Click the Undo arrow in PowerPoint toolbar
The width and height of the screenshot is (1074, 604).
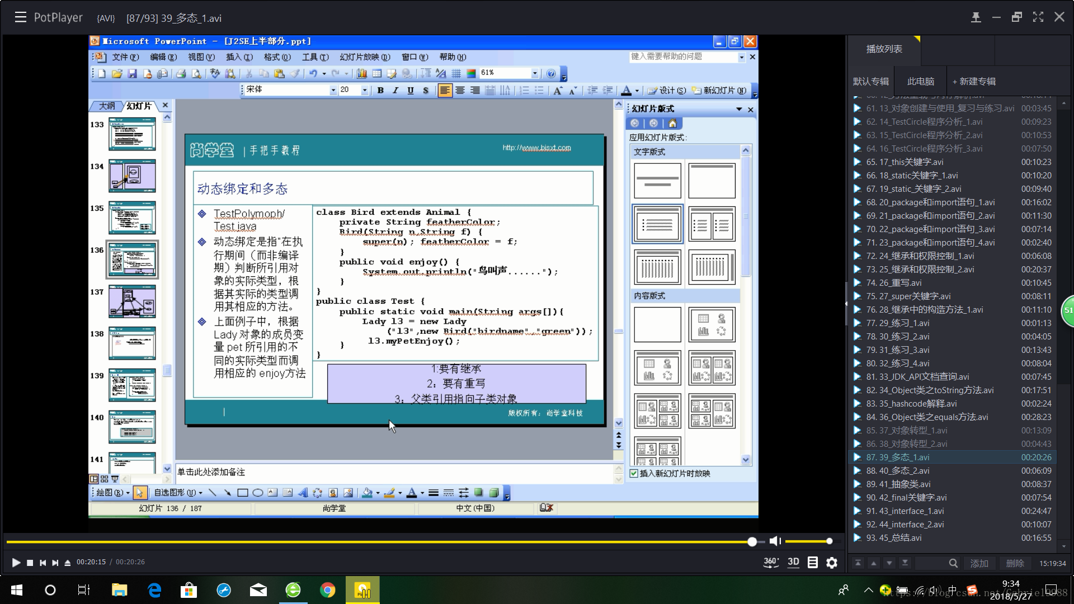point(313,73)
